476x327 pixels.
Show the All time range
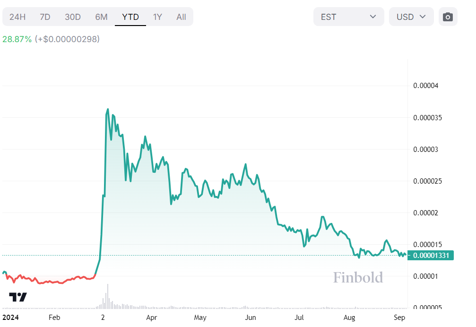point(181,17)
